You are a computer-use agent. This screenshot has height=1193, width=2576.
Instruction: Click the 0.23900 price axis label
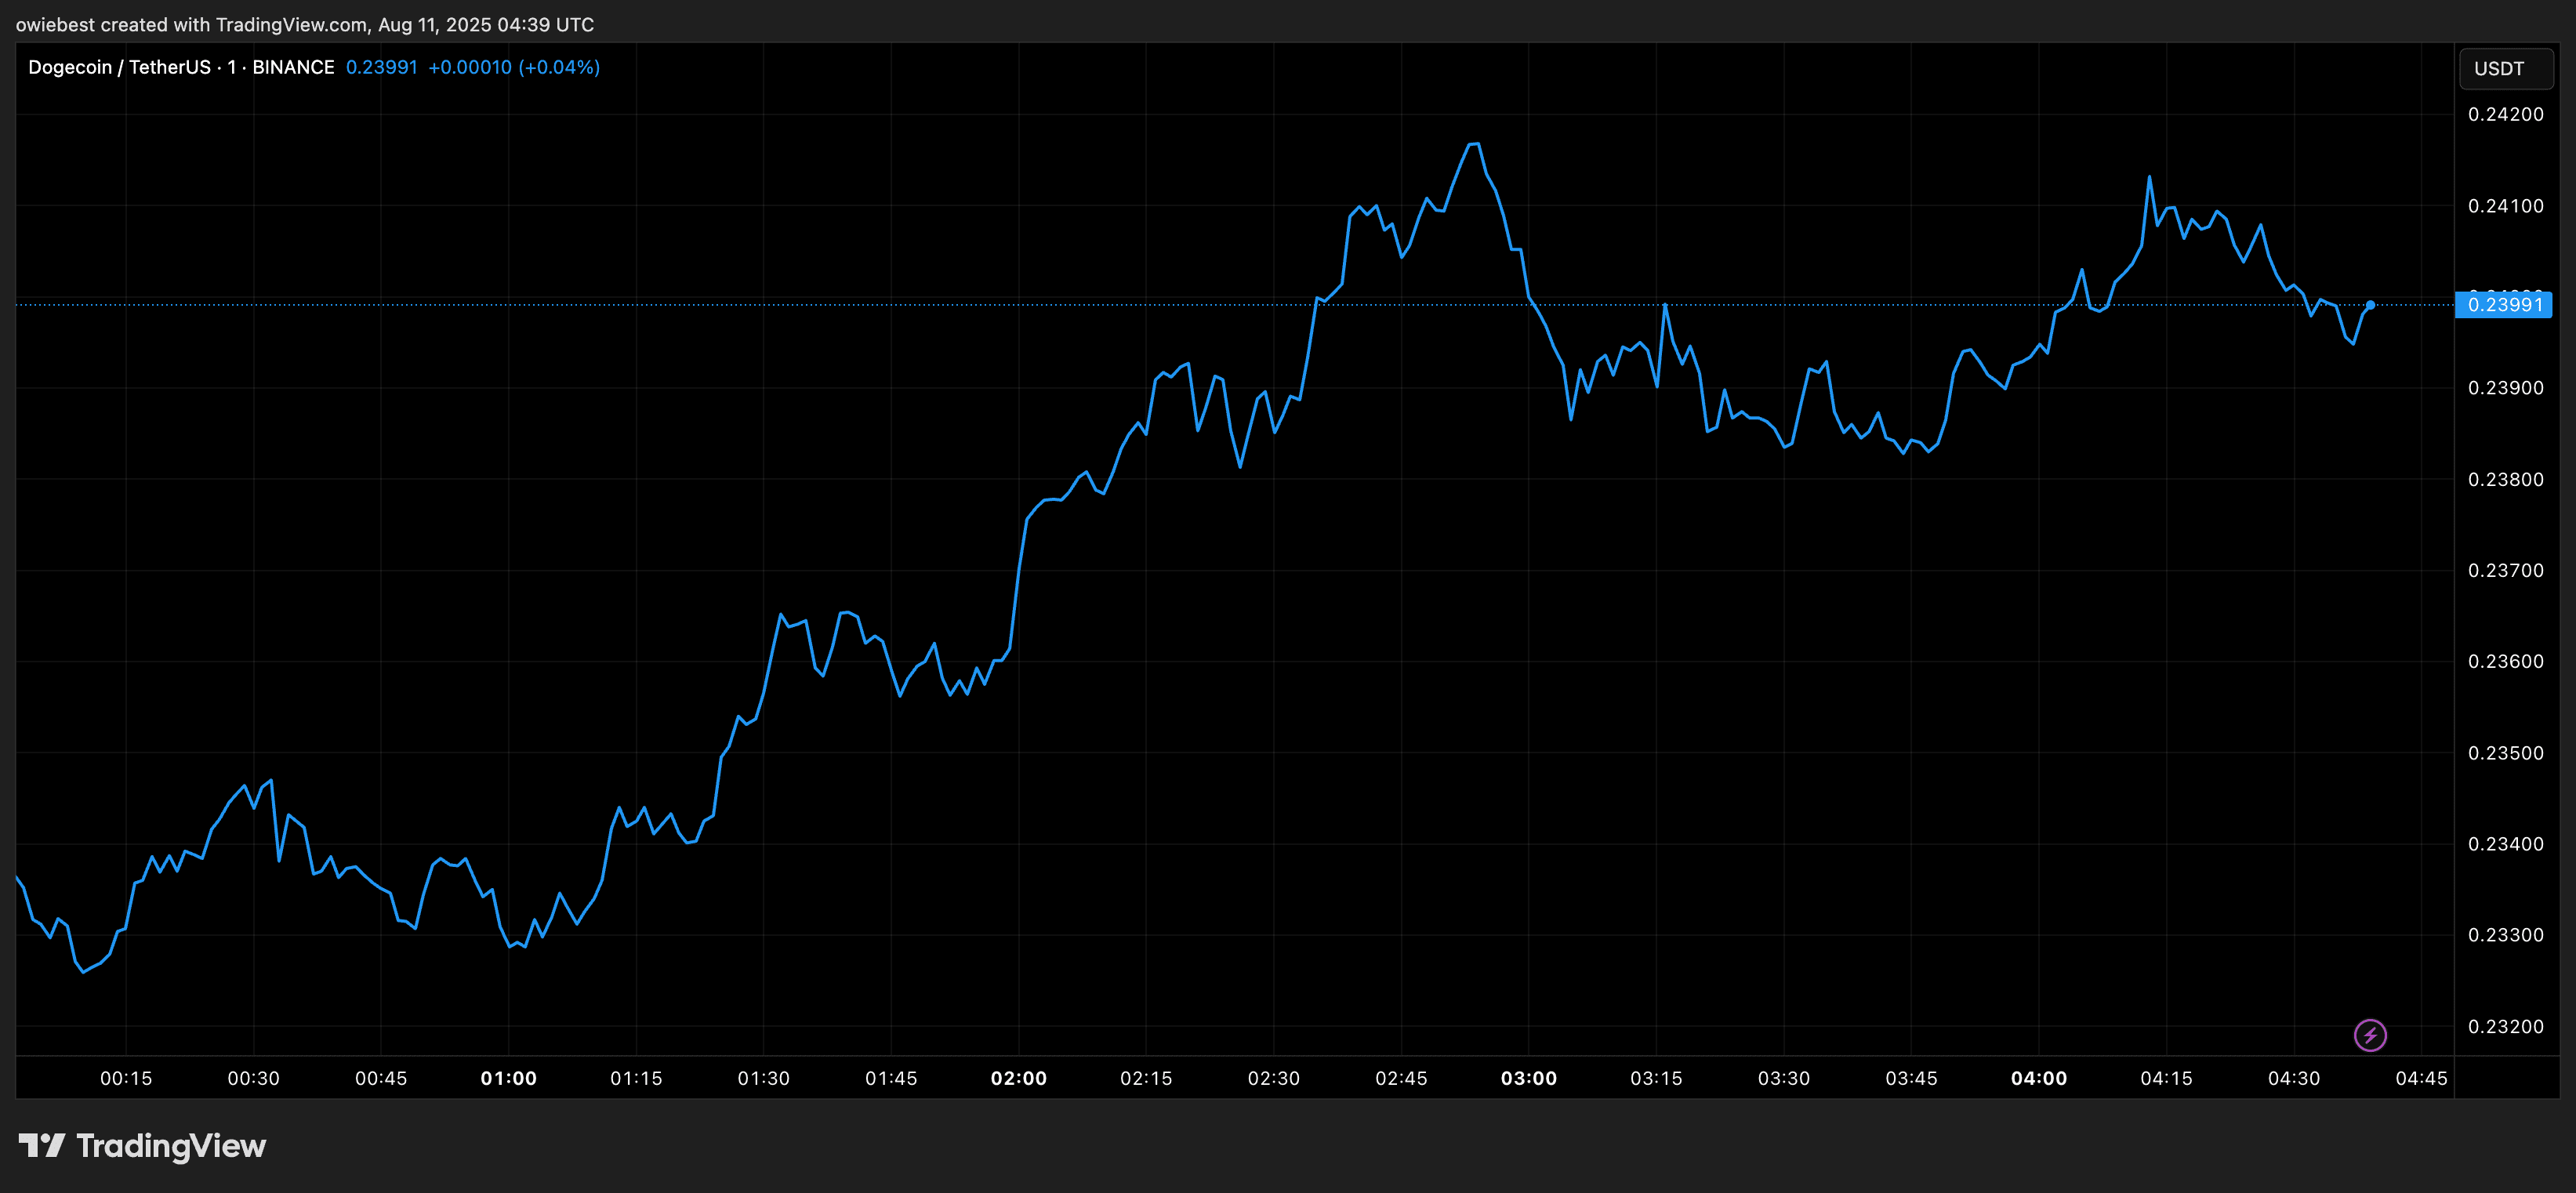(2506, 388)
